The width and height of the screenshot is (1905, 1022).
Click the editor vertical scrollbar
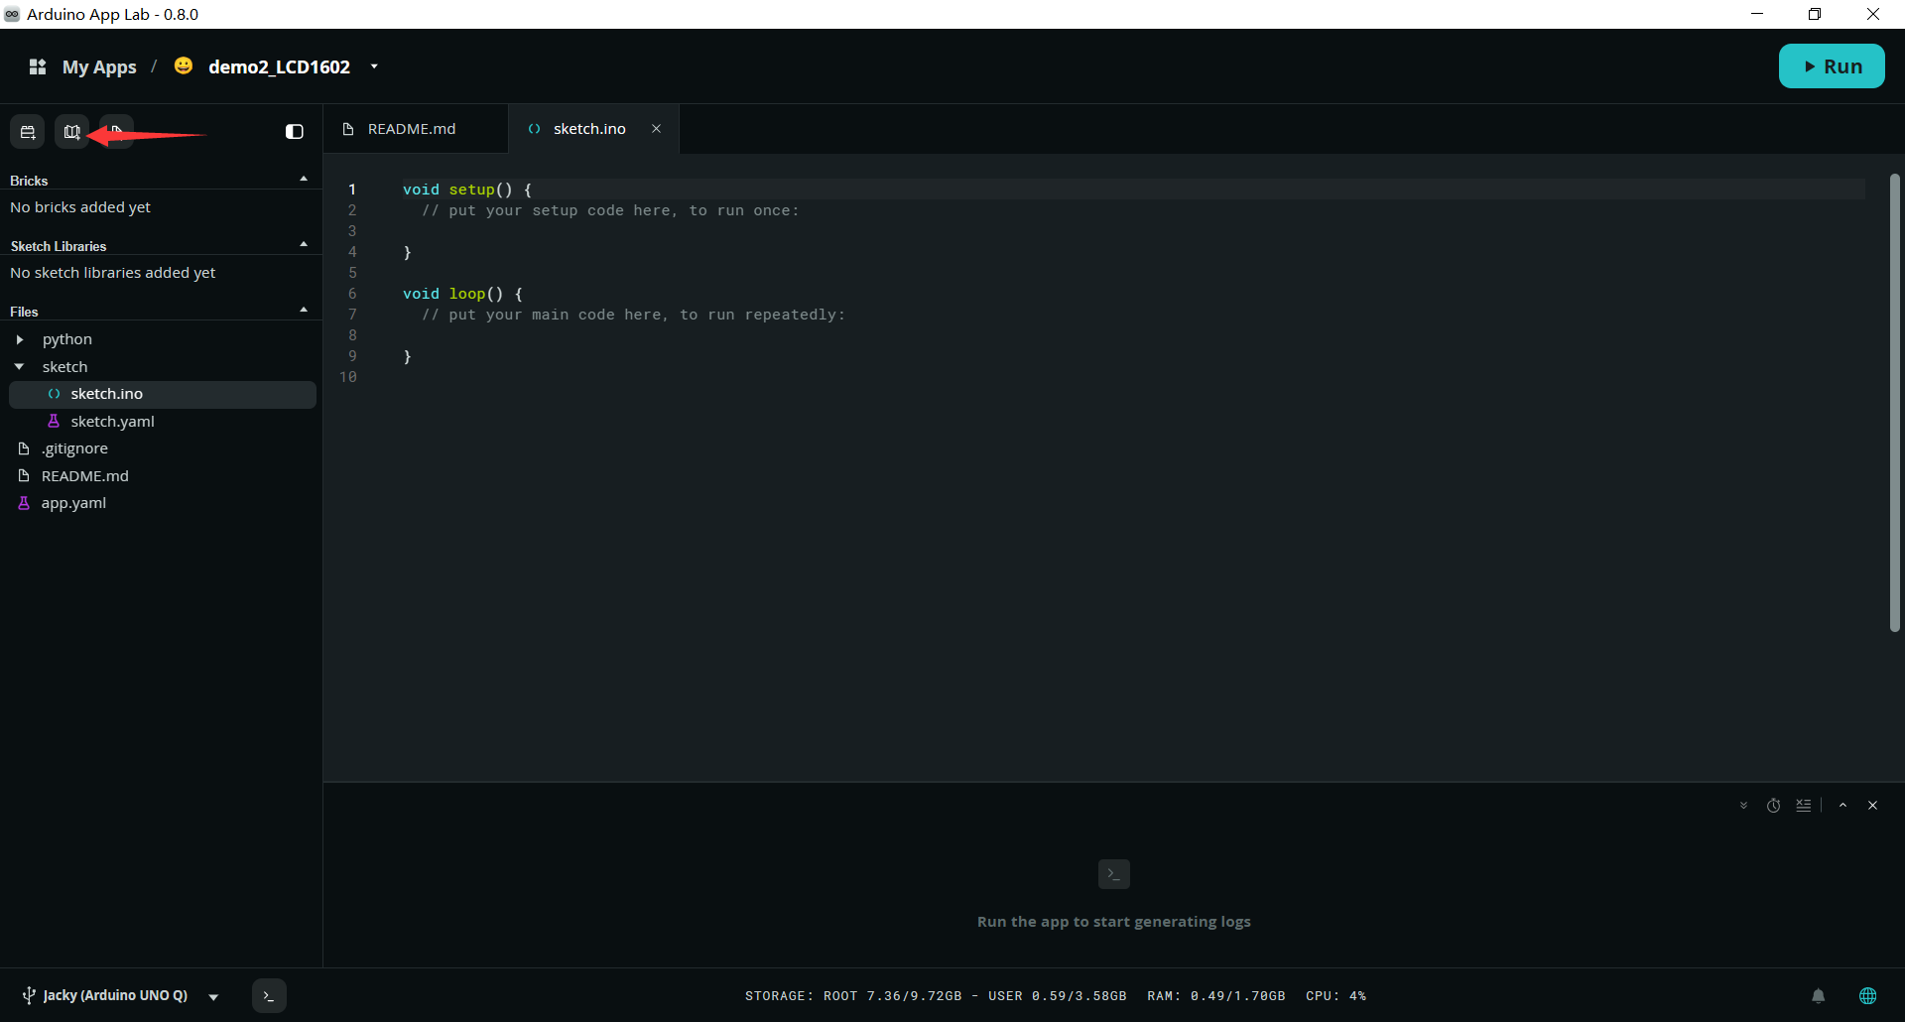[x=1894, y=403]
